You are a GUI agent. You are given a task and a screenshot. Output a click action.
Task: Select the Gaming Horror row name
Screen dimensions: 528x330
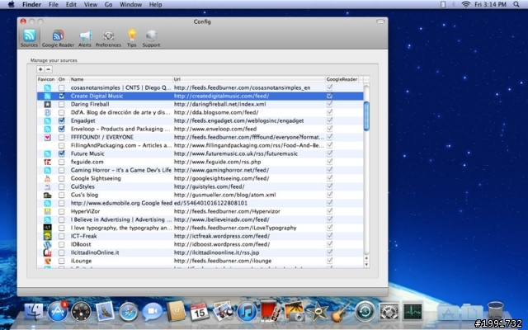(121, 170)
